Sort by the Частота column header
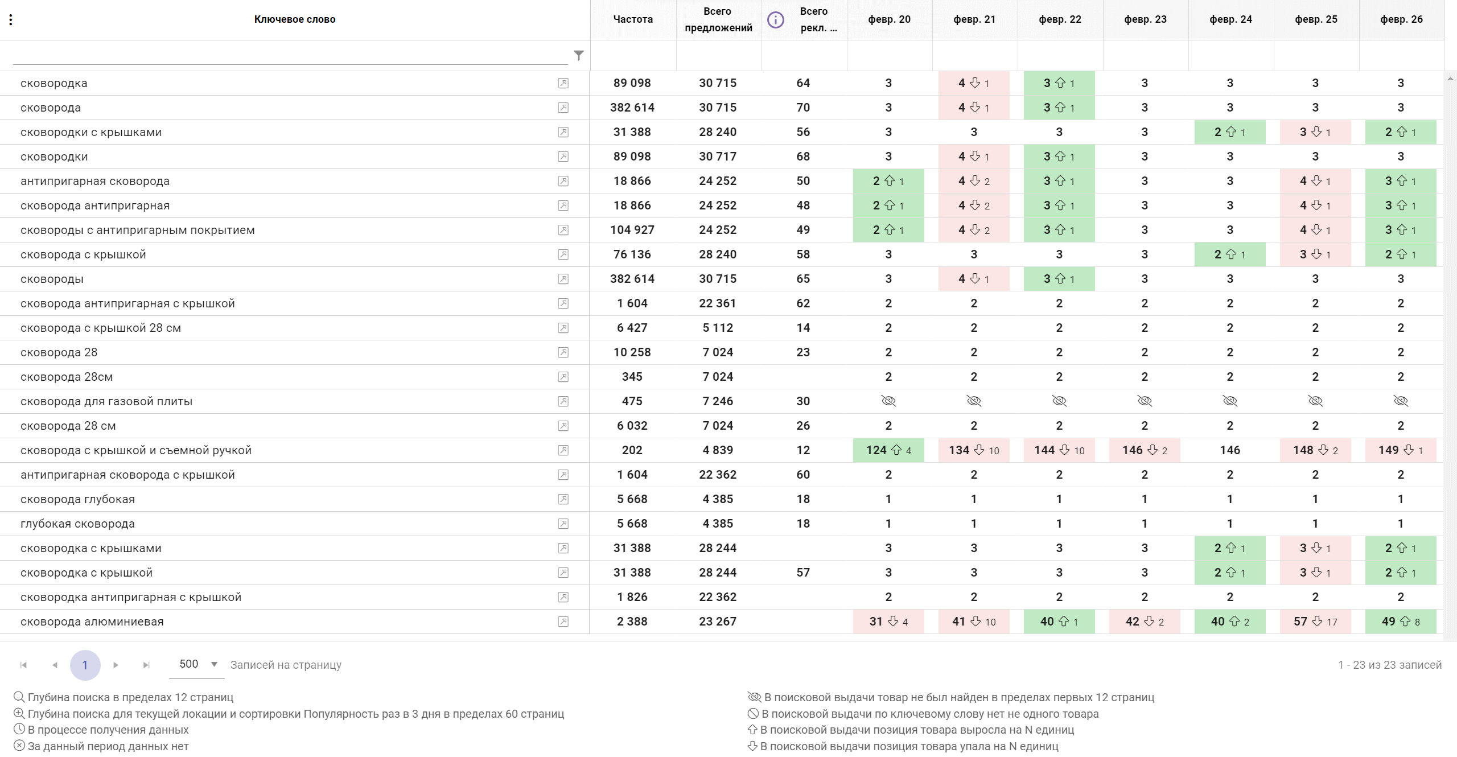This screenshot has width=1457, height=757. pyautogui.click(x=633, y=19)
